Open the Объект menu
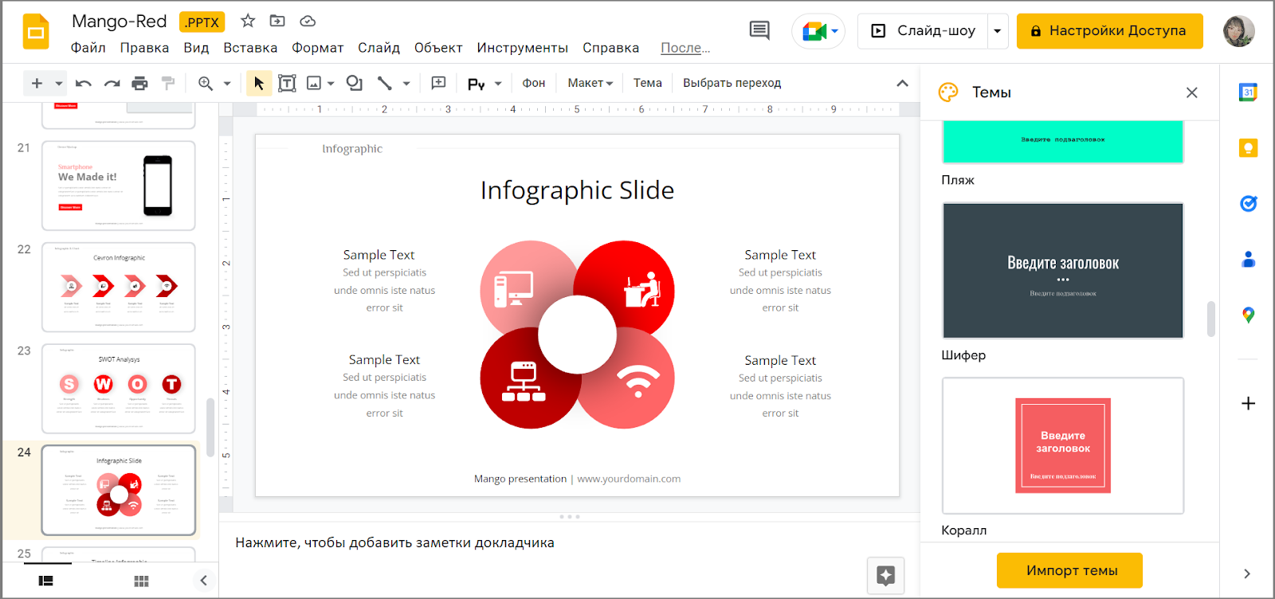This screenshot has height=599, width=1275. (x=438, y=48)
